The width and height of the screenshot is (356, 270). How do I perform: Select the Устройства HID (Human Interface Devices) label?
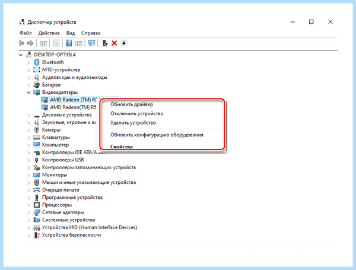90,227
